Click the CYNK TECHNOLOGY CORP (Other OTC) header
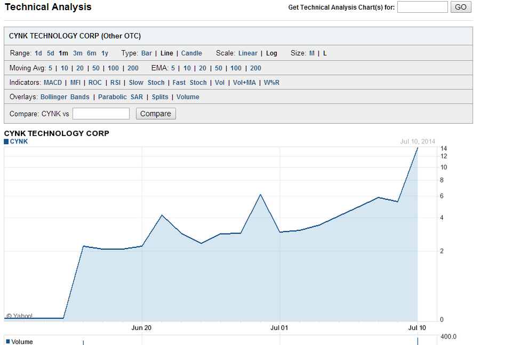This screenshot has height=345, width=512. [75, 36]
